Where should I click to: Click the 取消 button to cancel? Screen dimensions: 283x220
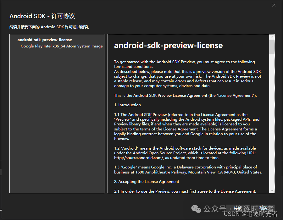[x=263, y=208]
